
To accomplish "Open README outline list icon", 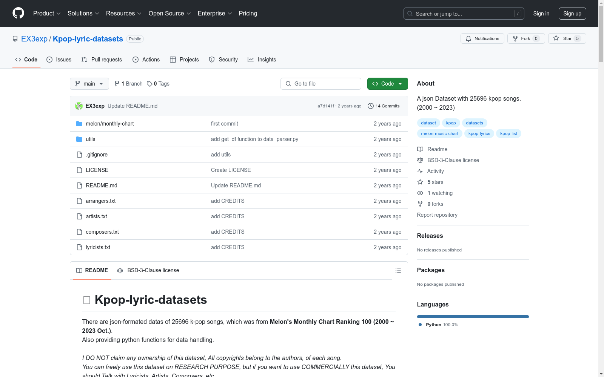I will click(x=398, y=271).
